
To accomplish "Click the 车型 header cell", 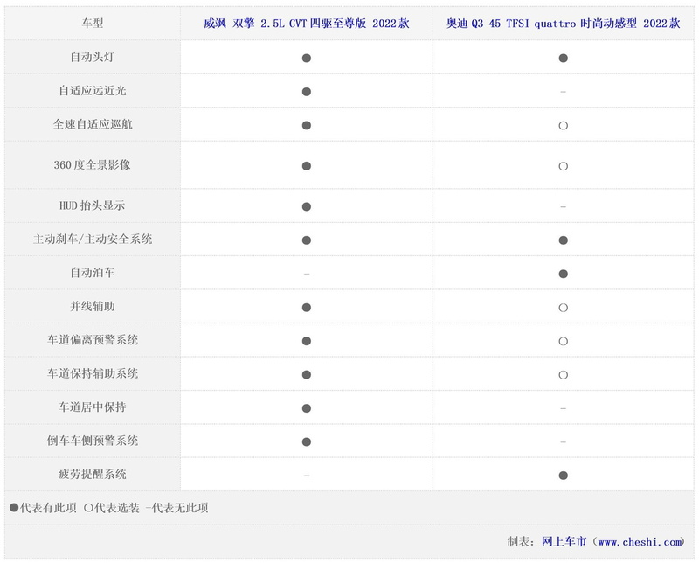I will point(93,24).
